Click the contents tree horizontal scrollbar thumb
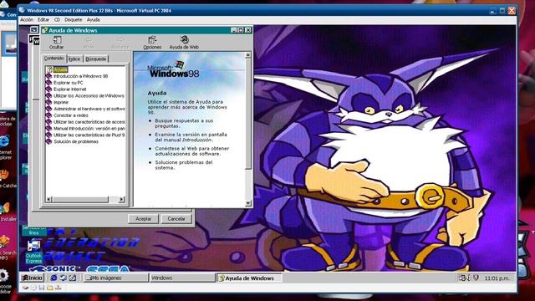The height and width of the screenshot is (301, 535). coord(80,199)
